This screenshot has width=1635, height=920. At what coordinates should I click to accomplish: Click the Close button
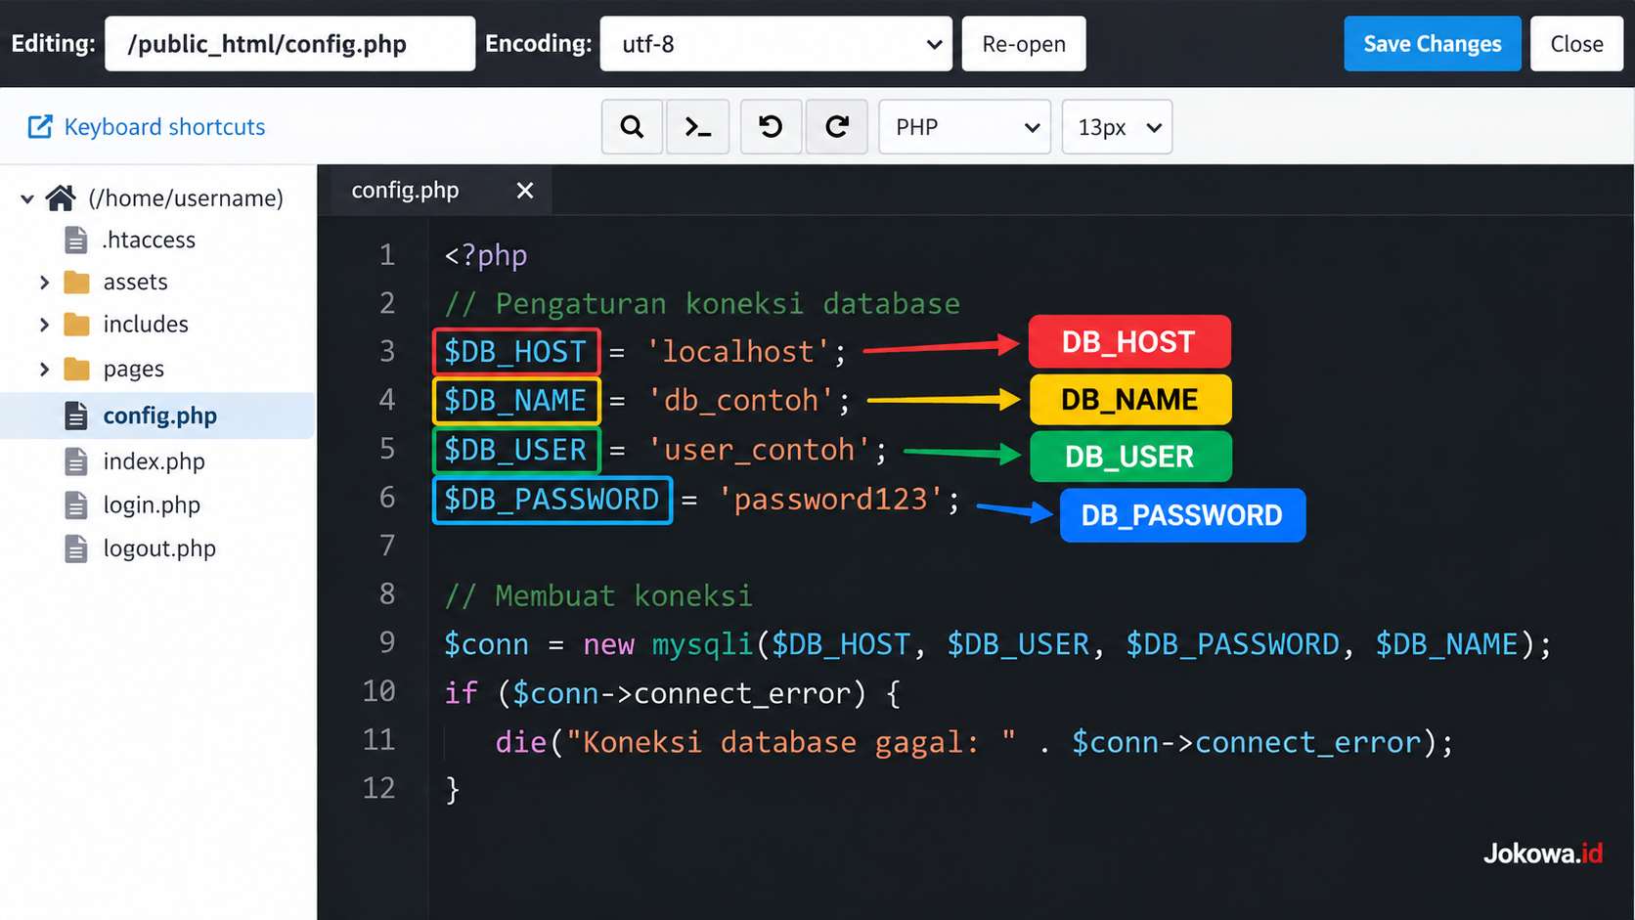click(x=1576, y=44)
